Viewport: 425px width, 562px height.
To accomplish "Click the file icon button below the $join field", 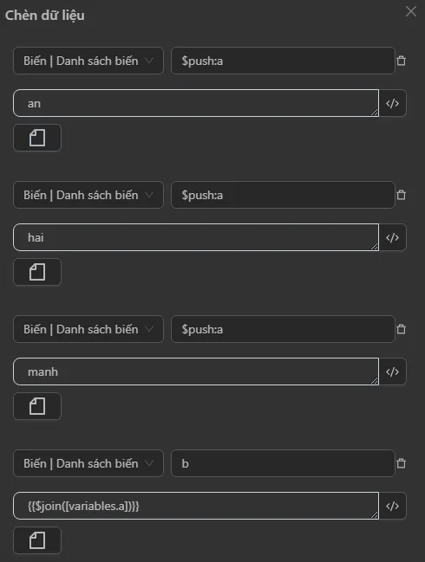I will (37, 540).
